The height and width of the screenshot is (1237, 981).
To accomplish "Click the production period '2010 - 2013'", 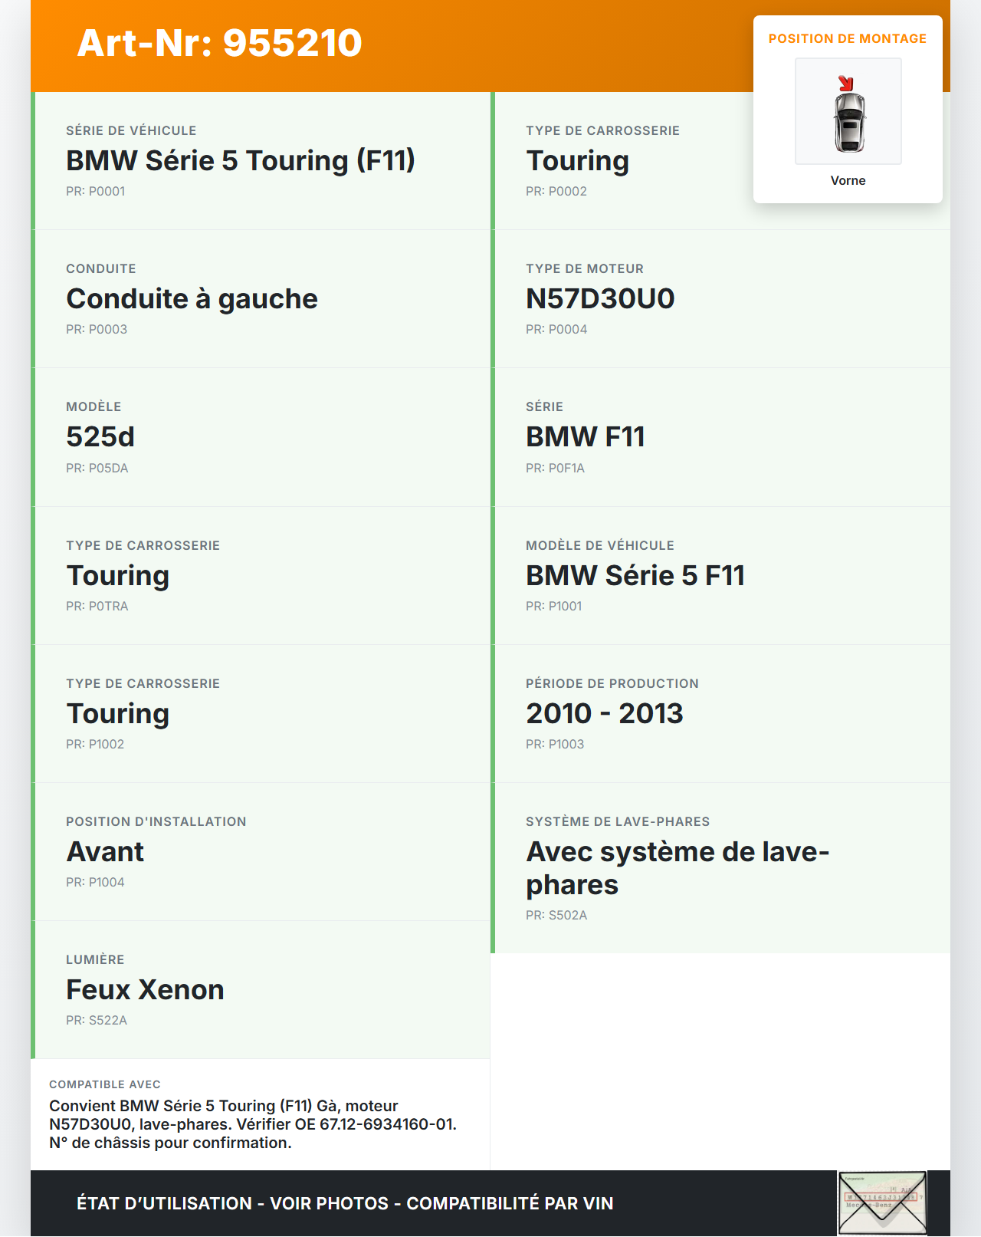I will pyautogui.click(x=604, y=714).
